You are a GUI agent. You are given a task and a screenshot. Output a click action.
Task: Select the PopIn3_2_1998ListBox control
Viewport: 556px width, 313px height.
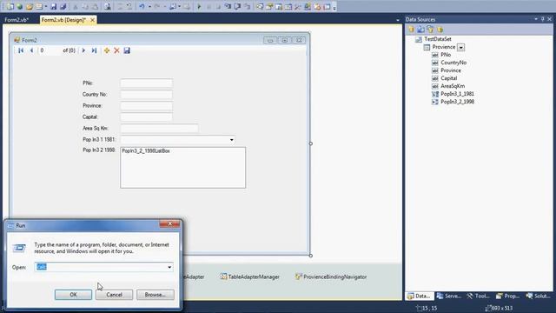click(183, 168)
